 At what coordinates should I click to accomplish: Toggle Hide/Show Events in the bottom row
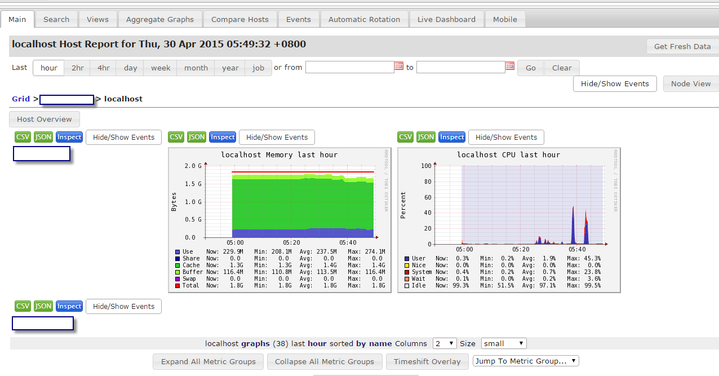click(123, 306)
